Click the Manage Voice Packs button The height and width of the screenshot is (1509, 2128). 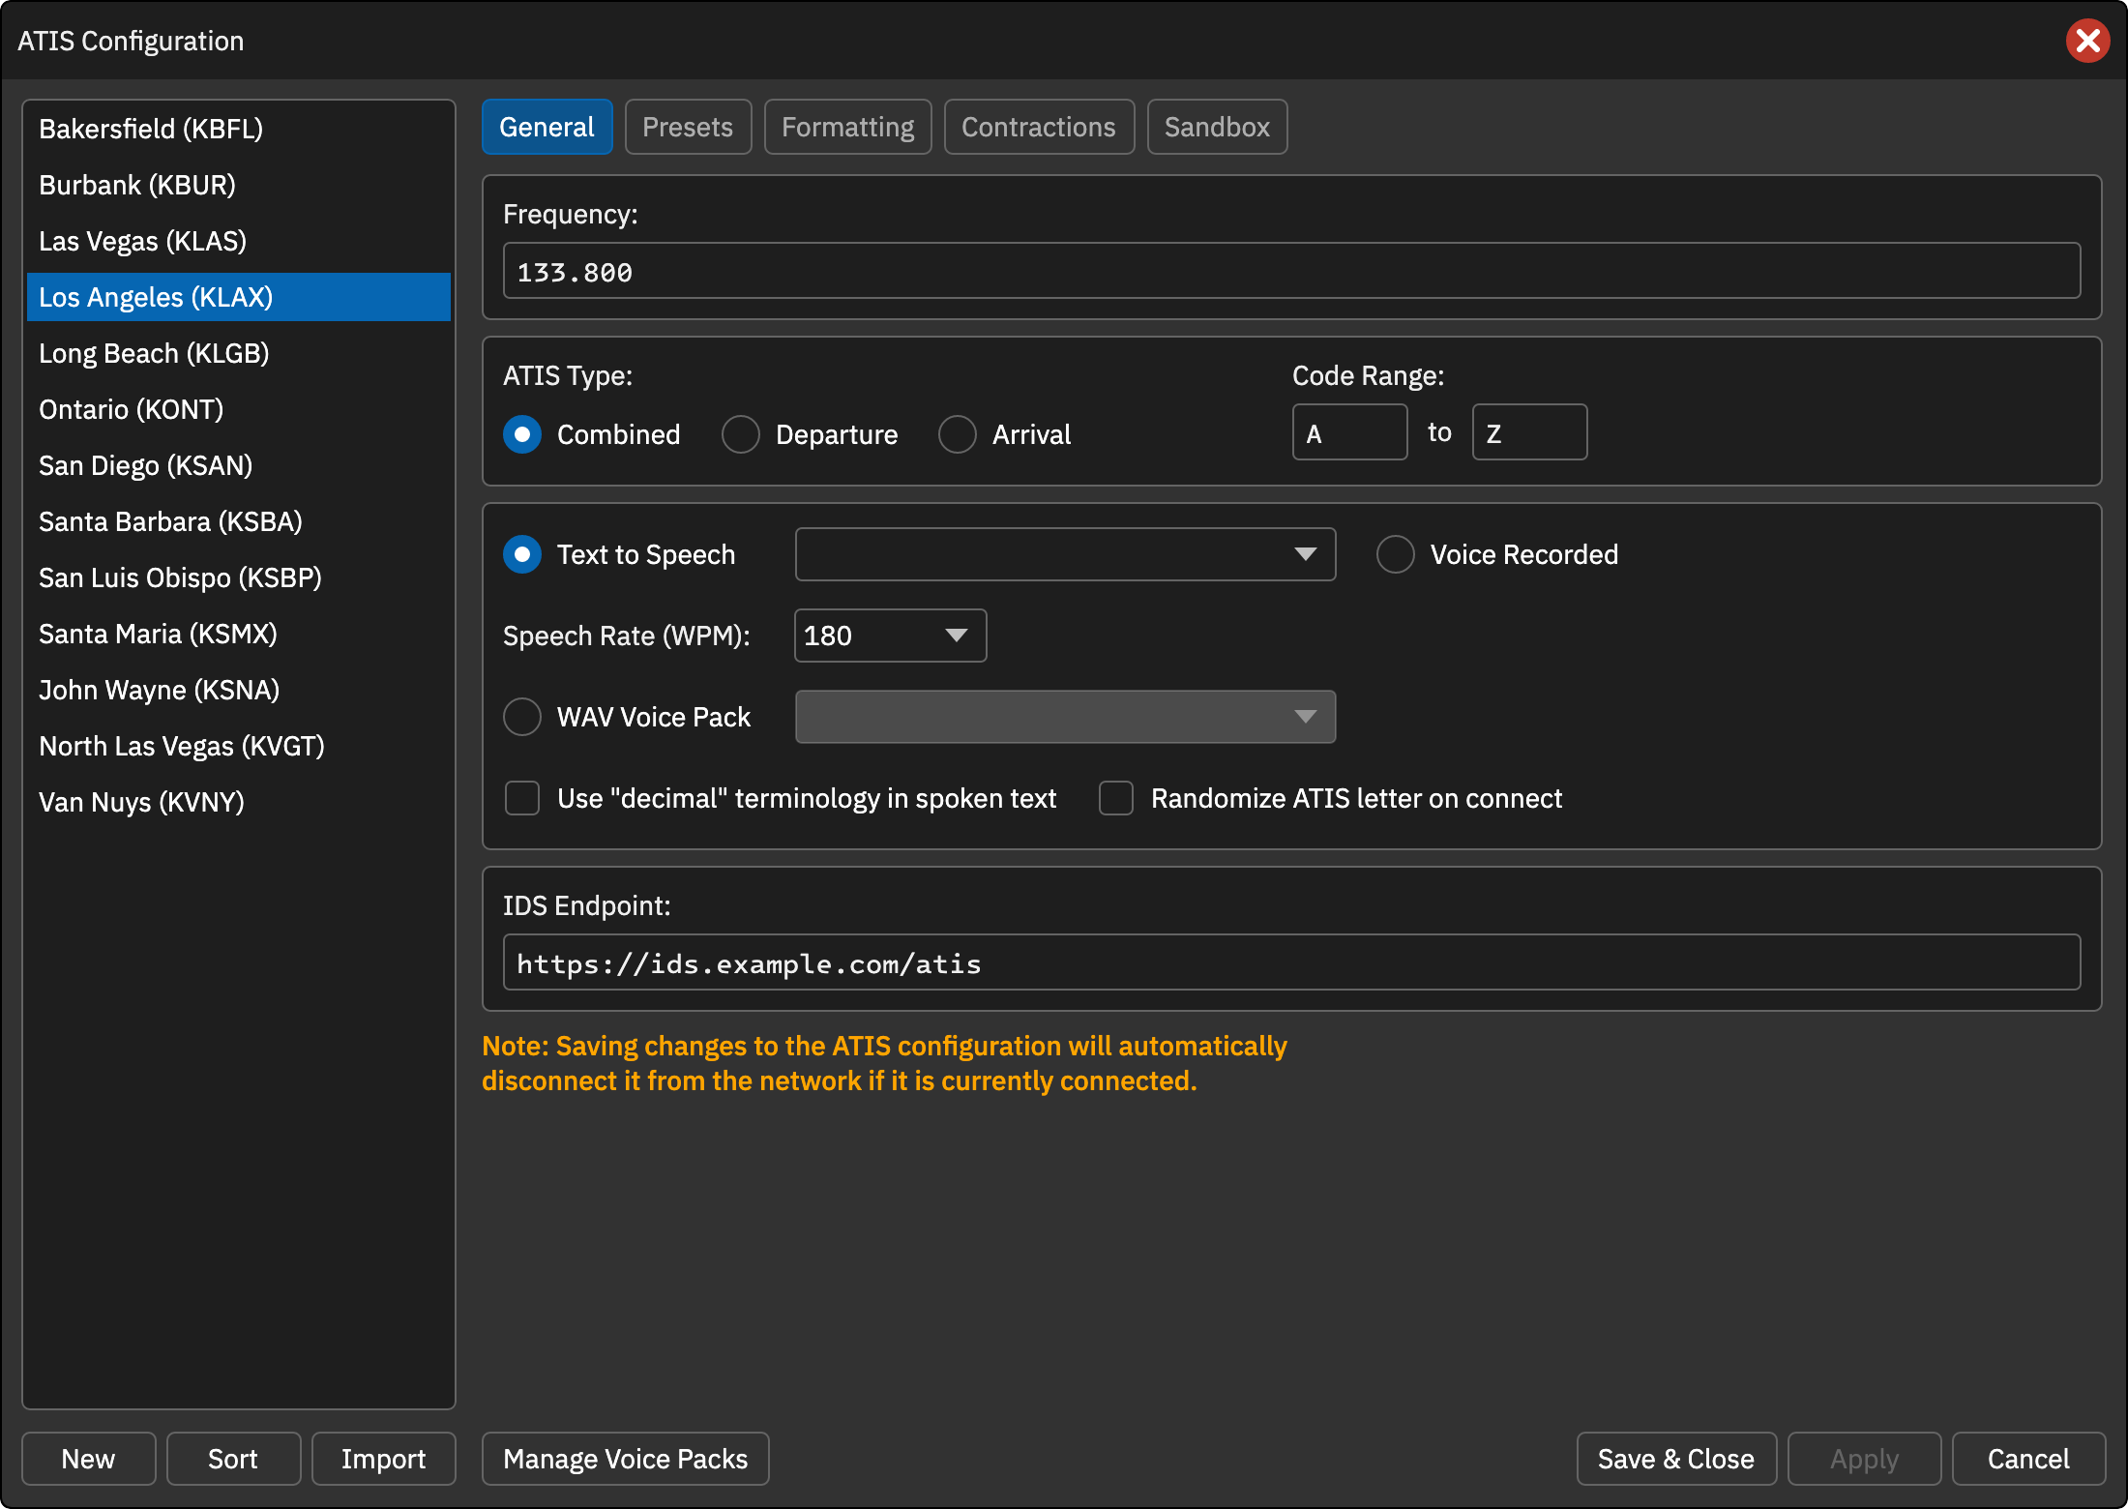click(x=626, y=1459)
